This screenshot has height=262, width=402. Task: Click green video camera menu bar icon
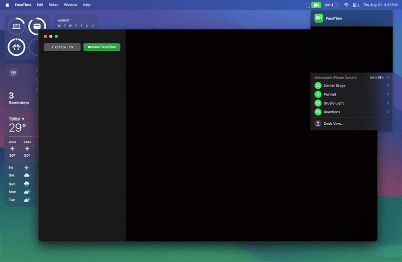click(316, 5)
